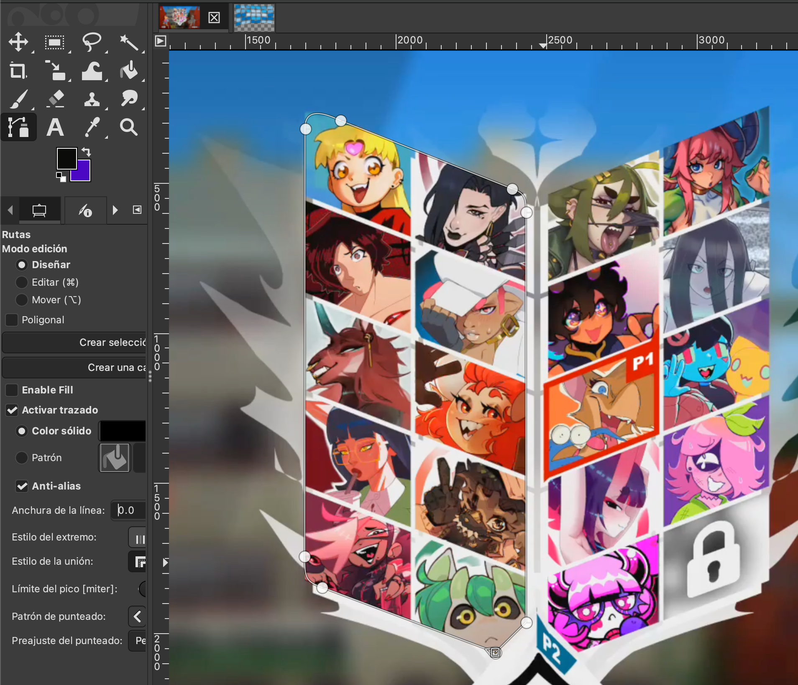Click the Límite del pico miter slider
Image resolution: width=798 pixels, height=685 pixels.
[143, 589]
